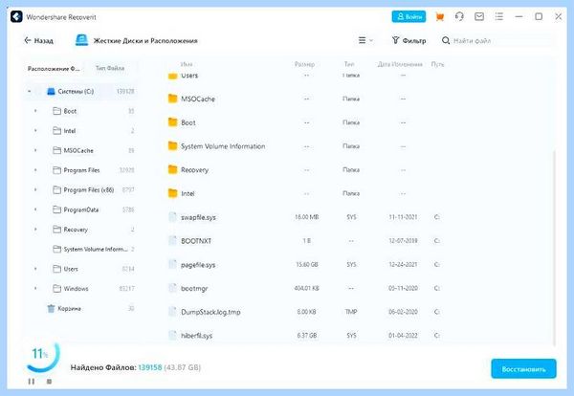Expand the Users tree folder

coord(35,269)
